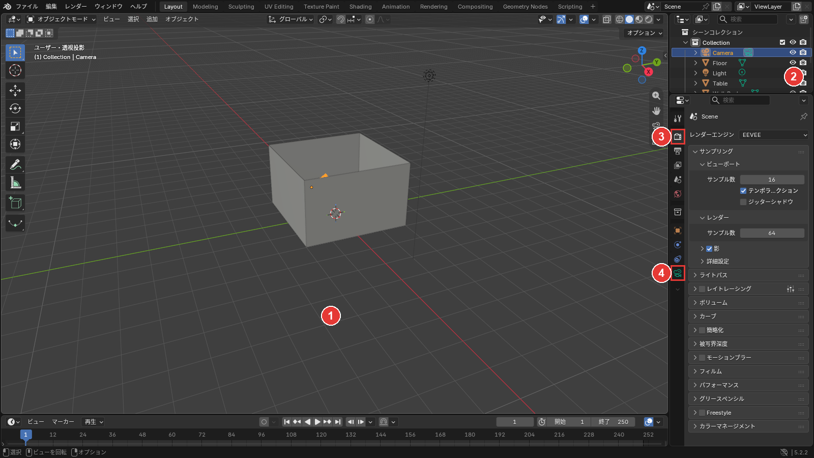Choose the Transform tool

[15, 144]
